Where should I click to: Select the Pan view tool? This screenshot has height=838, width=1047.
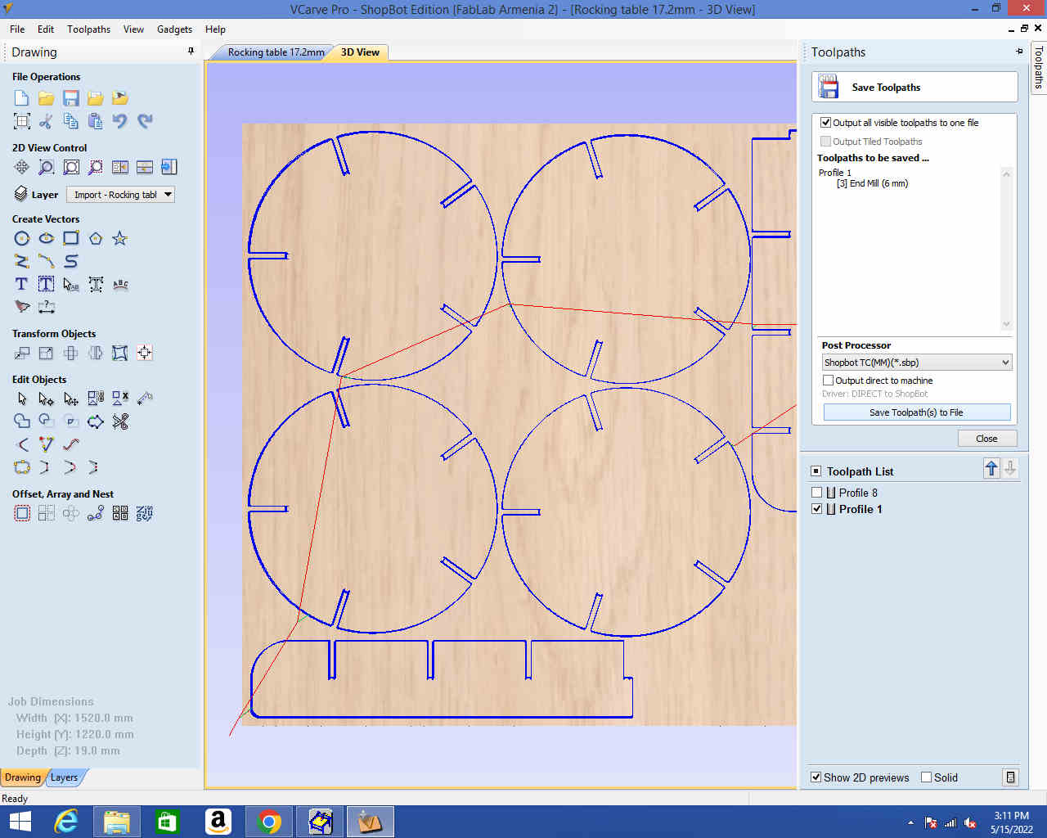pyautogui.click(x=22, y=167)
